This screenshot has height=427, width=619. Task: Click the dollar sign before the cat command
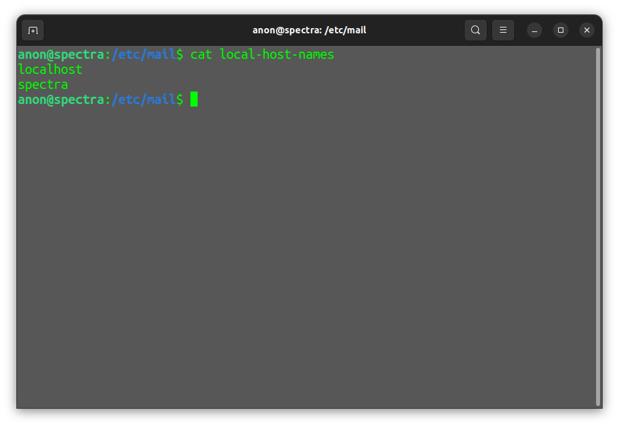(180, 54)
